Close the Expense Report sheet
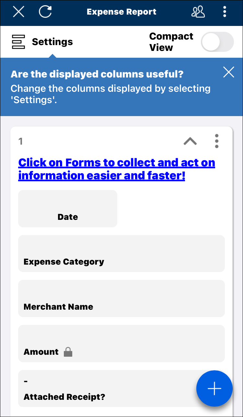Image resolution: width=243 pixels, height=417 pixels. [18, 12]
